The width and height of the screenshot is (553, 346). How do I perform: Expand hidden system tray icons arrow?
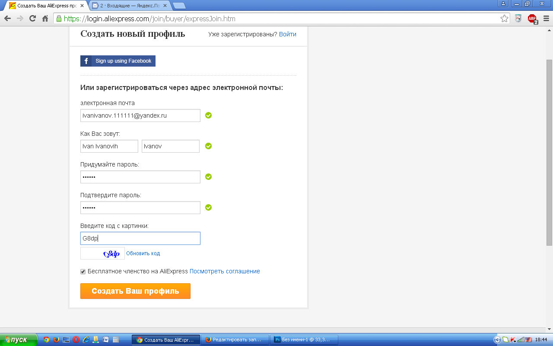pyautogui.click(x=497, y=340)
